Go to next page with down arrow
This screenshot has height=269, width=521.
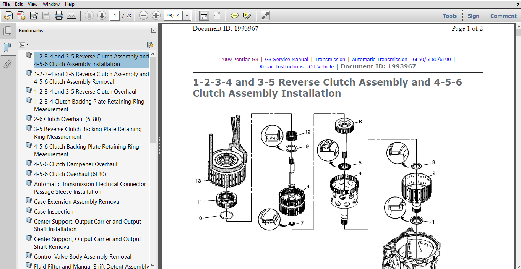(x=102, y=16)
